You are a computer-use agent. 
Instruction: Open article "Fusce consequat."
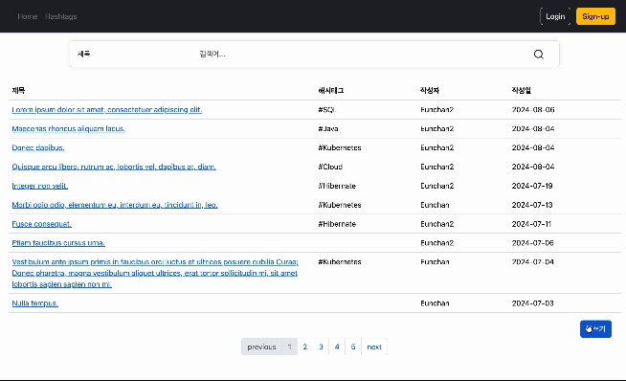41,224
